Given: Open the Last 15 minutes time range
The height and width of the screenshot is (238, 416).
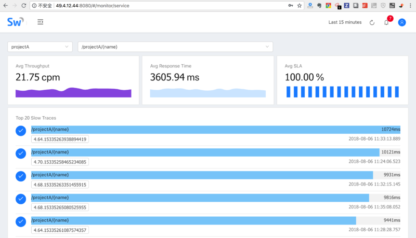Looking at the screenshot, I should [x=345, y=22].
